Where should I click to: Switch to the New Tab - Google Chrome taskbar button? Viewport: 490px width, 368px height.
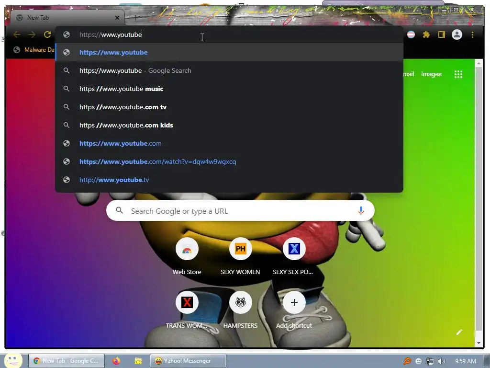(67, 361)
